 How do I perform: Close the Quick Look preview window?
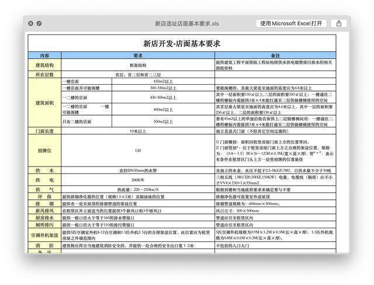[30, 23]
